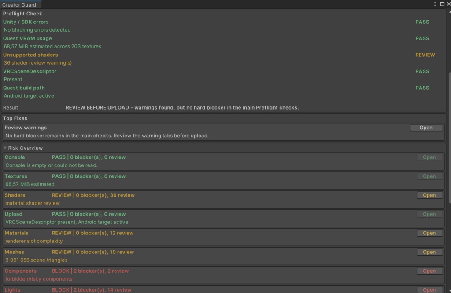Click 'BLOCK | 2 blocker(s), 14 review' text

click(x=92, y=290)
